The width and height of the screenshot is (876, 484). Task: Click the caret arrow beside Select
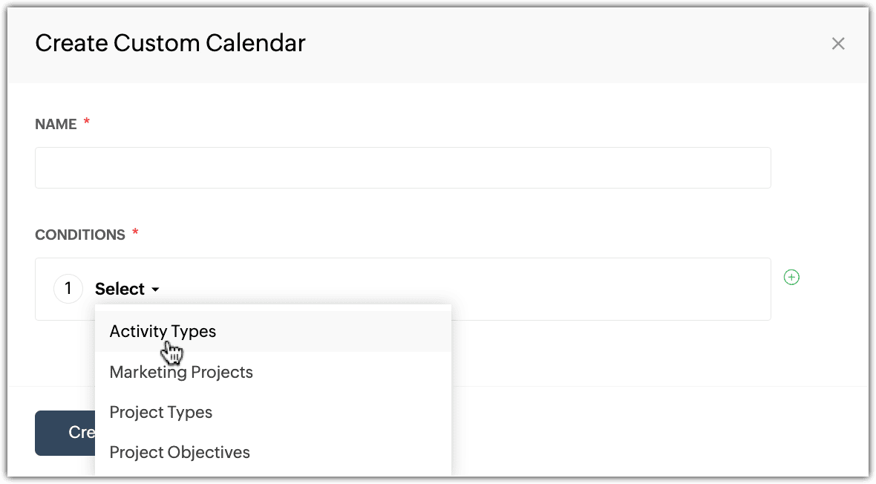[x=155, y=290]
